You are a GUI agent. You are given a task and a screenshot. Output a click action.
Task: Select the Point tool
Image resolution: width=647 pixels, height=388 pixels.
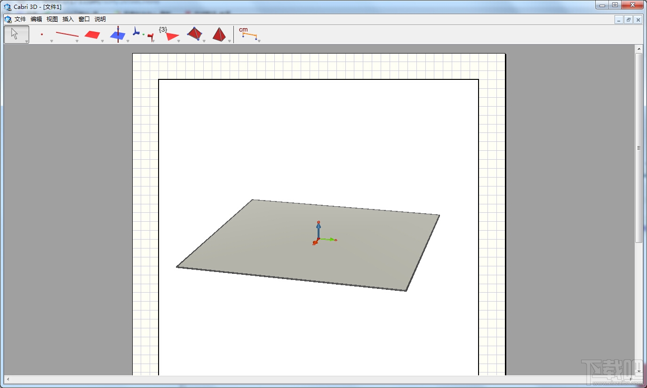click(42, 34)
